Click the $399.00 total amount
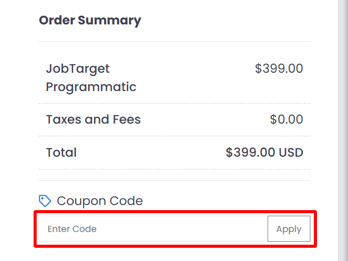This screenshot has width=348, height=261. click(250, 153)
